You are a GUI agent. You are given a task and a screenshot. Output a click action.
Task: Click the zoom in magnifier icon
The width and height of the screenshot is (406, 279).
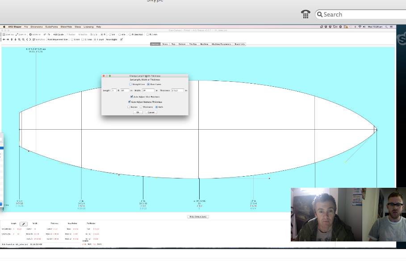pos(19,39)
